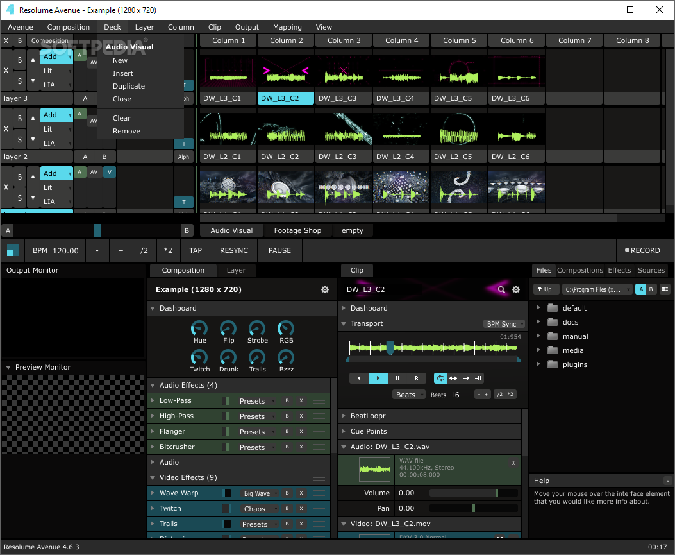The height and width of the screenshot is (555, 675).
Task: Adjust the Strobe dashboard knob
Action: click(x=257, y=329)
